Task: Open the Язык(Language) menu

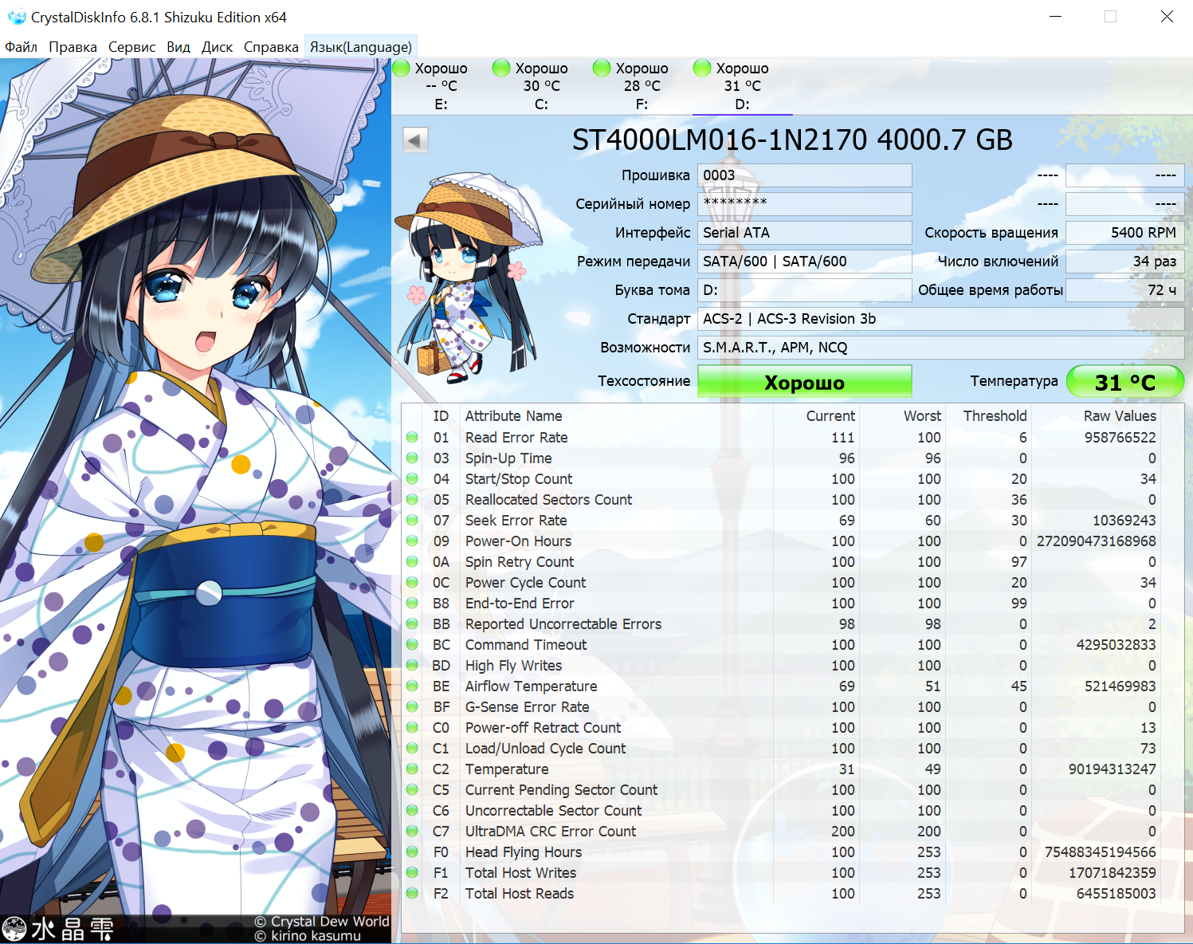Action: tap(360, 47)
